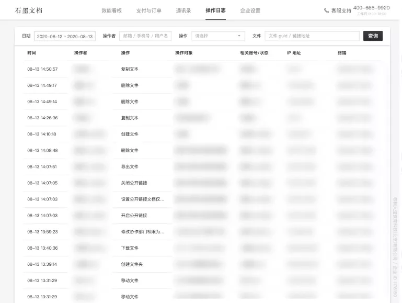402x303 pixels.
Task: Click the 石墨文档 logo
Action: pyautogui.click(x=28, y=10)
